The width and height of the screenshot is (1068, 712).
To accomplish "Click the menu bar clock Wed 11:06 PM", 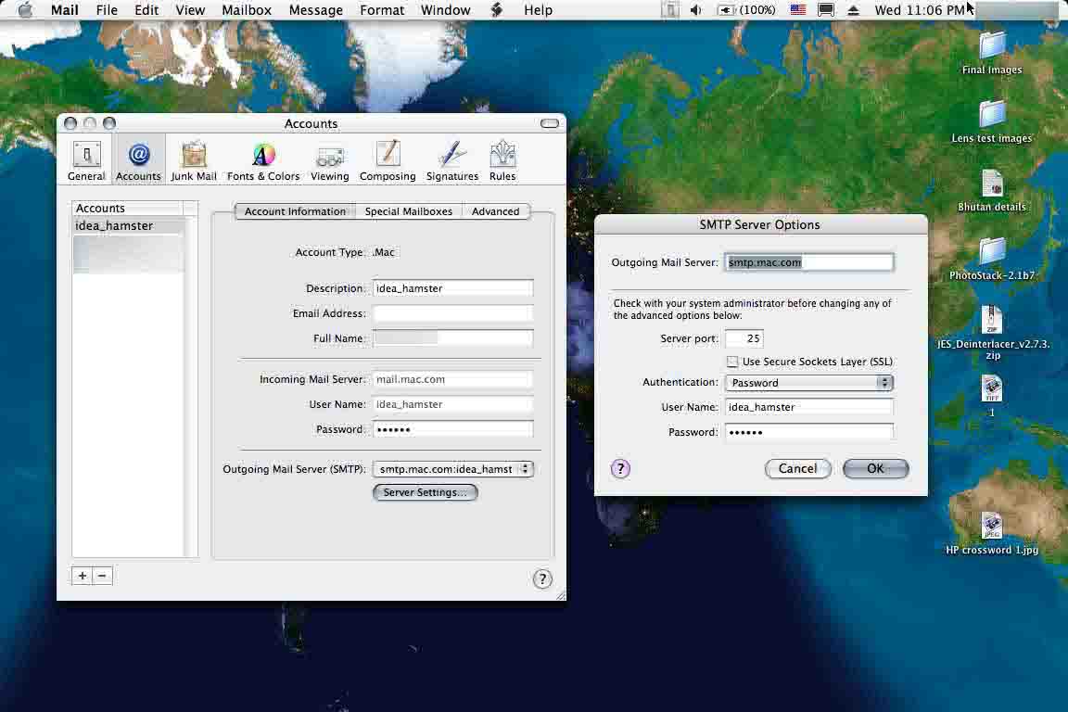I will [920, 10].
